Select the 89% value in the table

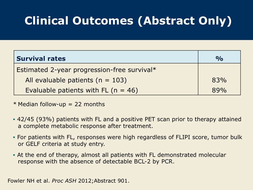click(x=219, y=90)
